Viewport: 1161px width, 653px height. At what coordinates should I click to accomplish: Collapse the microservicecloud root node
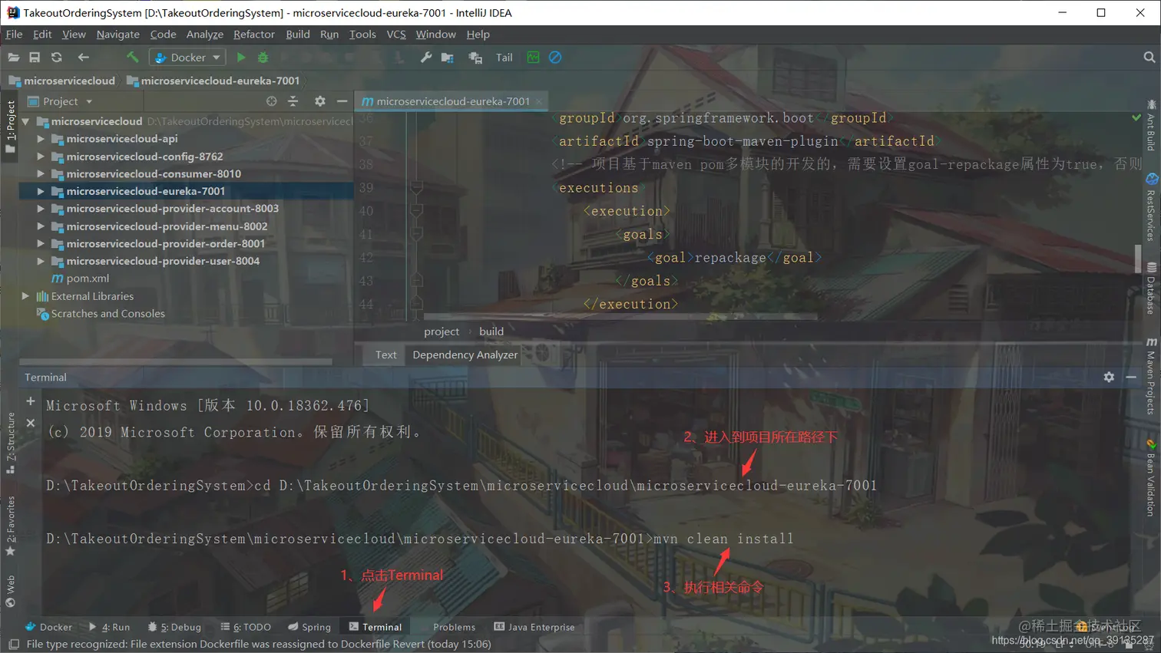[26, 121]
